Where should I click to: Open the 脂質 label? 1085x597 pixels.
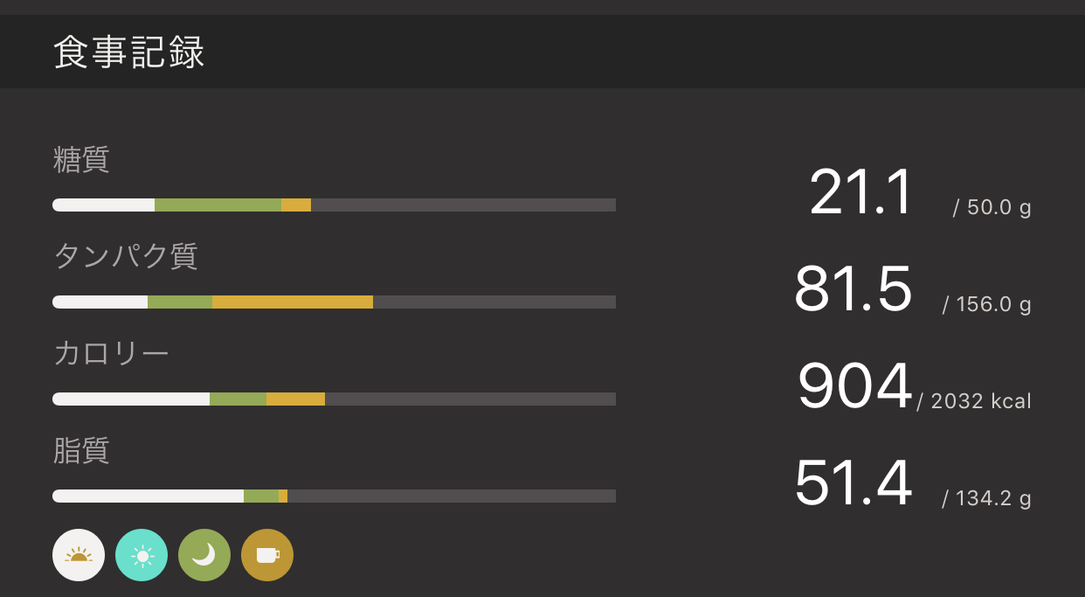(81, 450)
